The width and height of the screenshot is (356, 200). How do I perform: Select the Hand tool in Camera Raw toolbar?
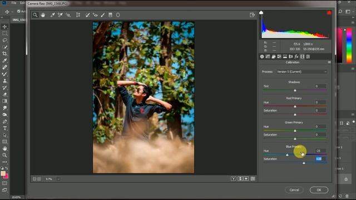pos(43,15)
